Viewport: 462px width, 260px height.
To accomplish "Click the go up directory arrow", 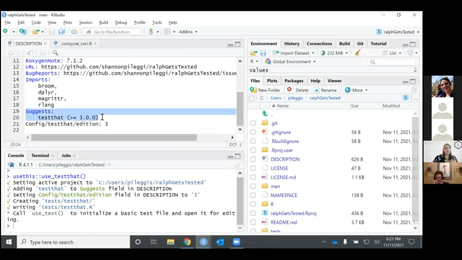I will [x=265, y=114].
